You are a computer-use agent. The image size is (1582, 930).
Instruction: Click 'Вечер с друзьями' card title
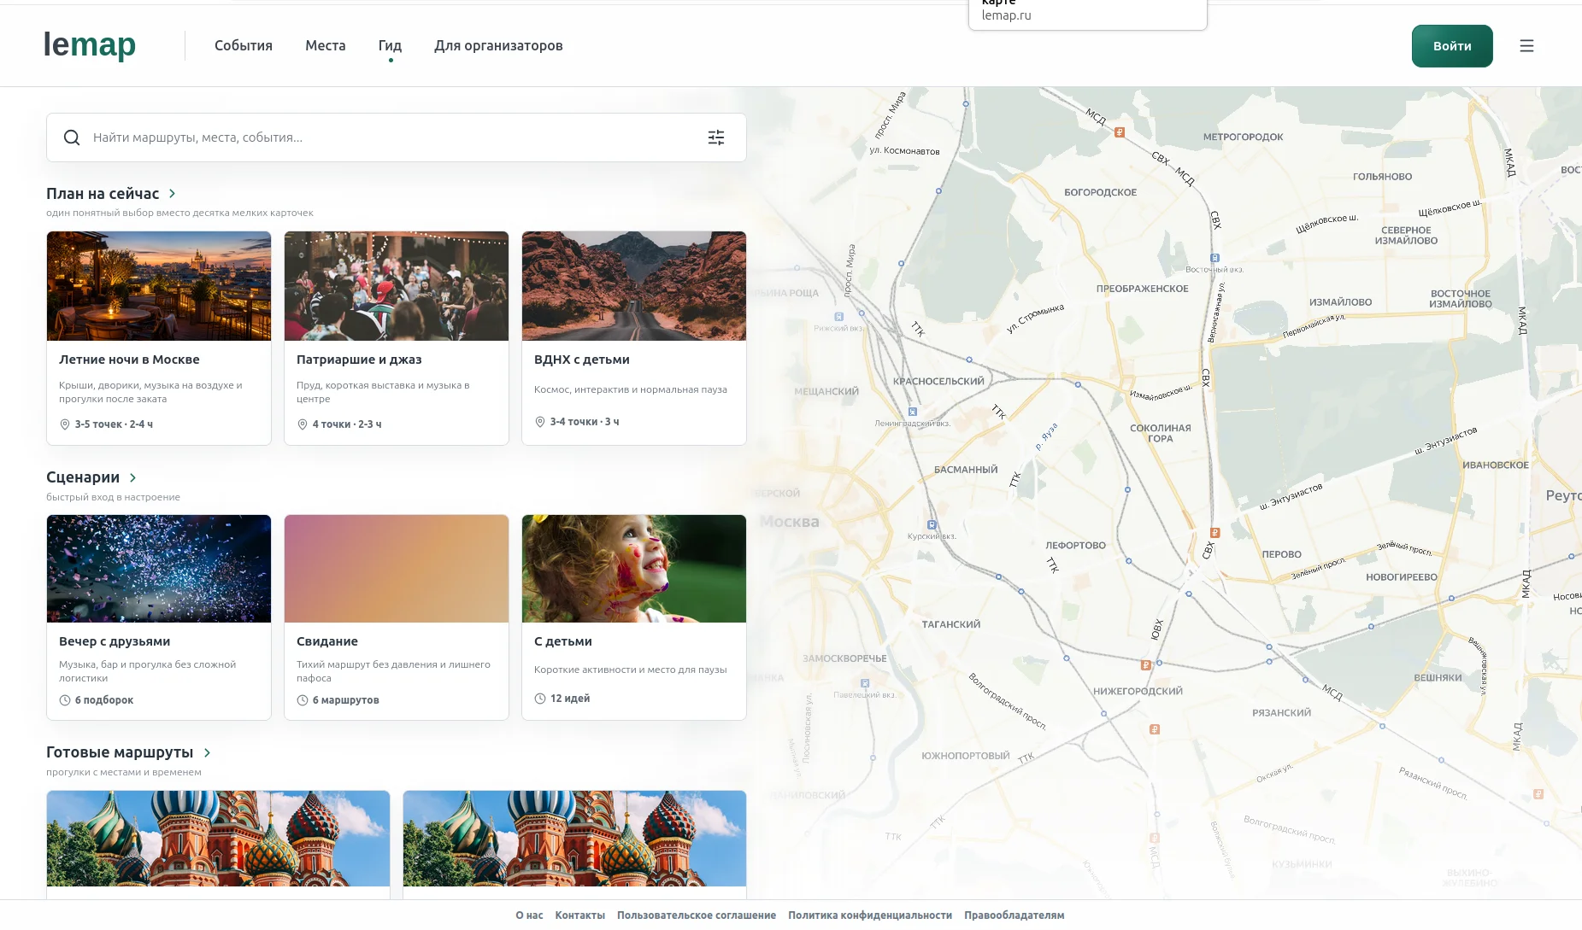[115, 641]
